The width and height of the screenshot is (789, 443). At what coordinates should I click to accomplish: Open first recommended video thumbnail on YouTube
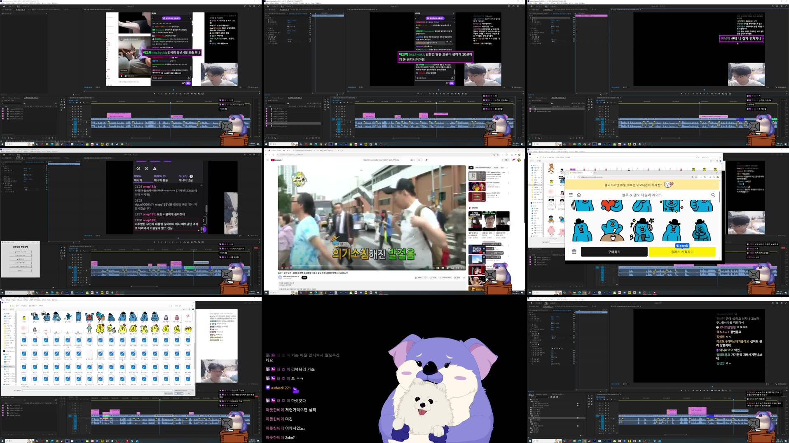[477, 176]
